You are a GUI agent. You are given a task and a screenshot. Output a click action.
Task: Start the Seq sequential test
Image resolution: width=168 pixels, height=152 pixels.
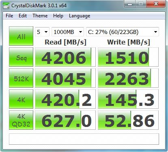point(21,57)
